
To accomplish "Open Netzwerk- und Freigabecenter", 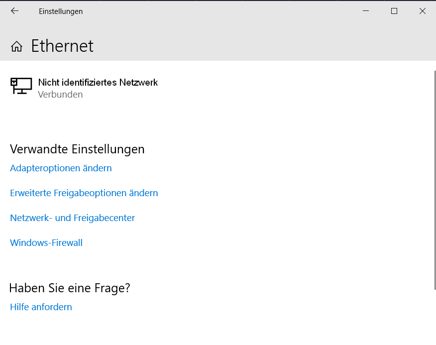I will (x=72, y=218).
